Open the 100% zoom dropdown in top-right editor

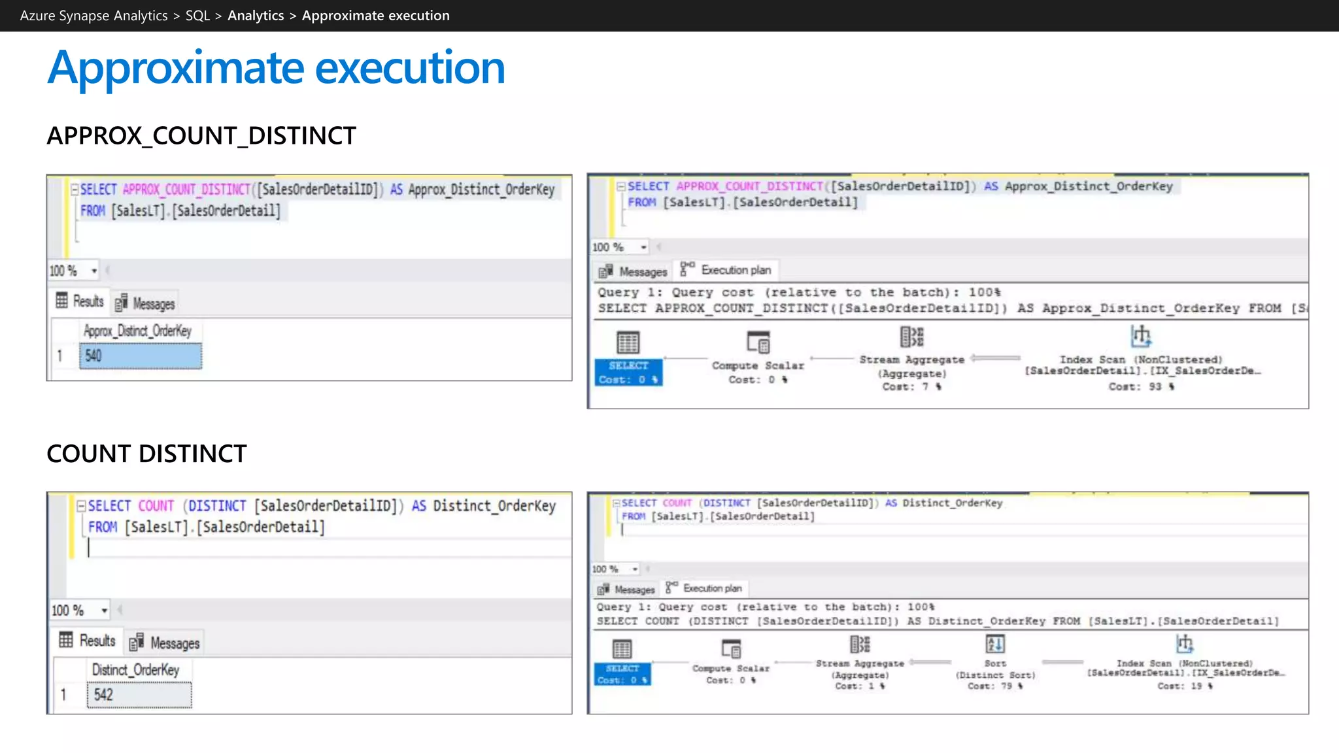click(x=643, y=247)
